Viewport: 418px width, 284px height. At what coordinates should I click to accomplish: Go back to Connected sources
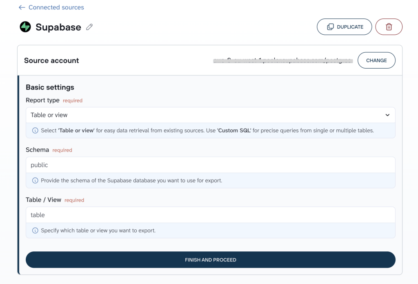tap(56, 7)
